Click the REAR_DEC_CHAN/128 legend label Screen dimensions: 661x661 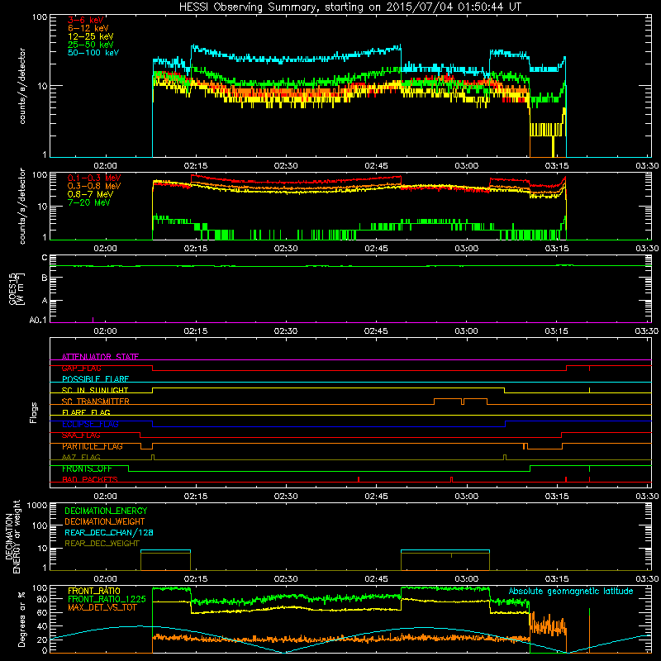click(109, 532)
